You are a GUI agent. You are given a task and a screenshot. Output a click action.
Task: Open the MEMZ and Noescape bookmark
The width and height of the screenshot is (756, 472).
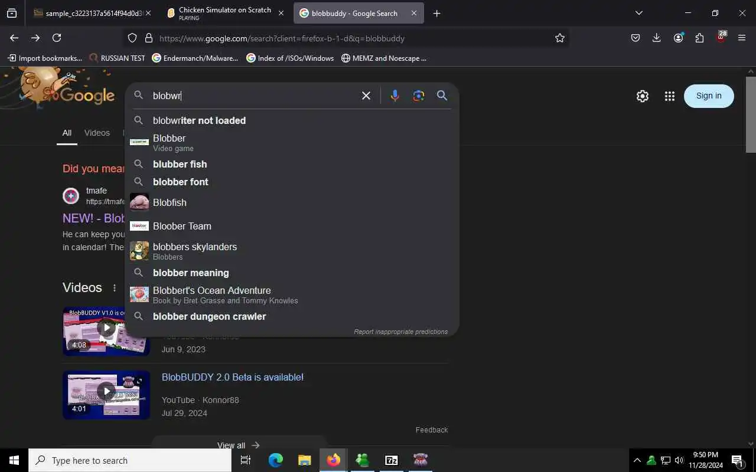coord(384,58)
